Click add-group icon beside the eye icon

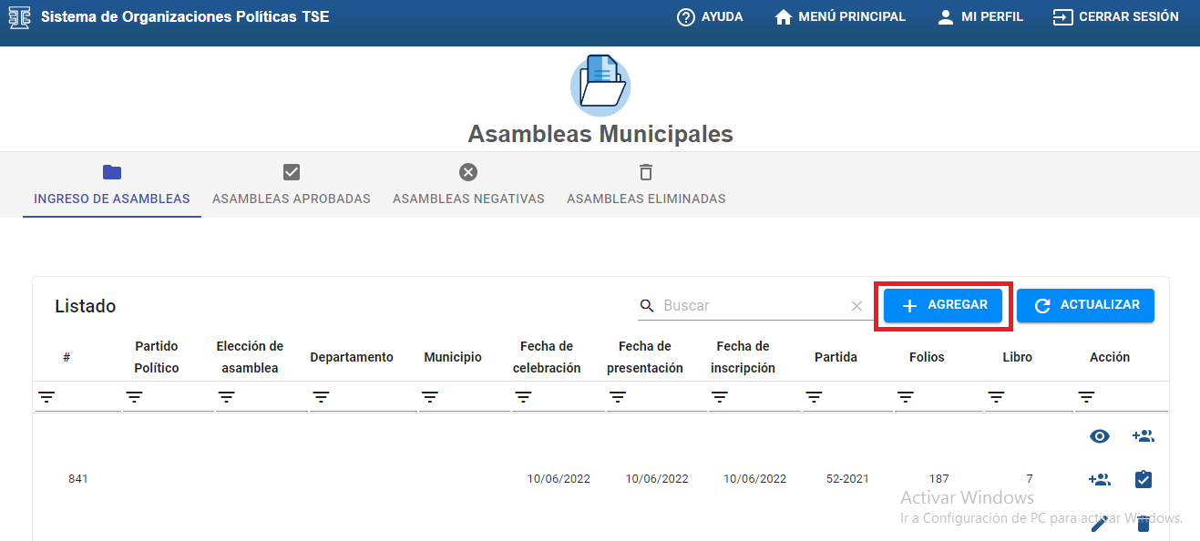[x=1144, y=436]
